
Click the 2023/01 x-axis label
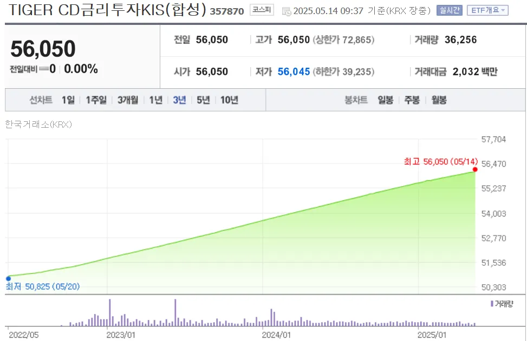click(121, 335)
